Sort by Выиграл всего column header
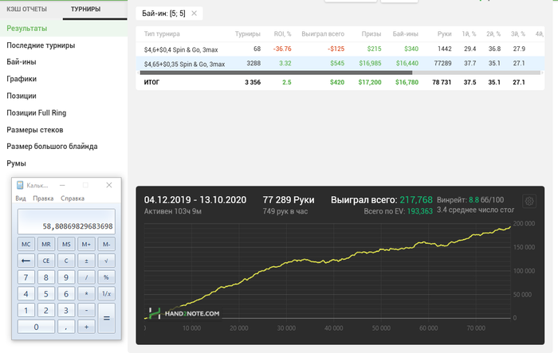The width and height of the screenshot is (558, 353). point(323,33)
